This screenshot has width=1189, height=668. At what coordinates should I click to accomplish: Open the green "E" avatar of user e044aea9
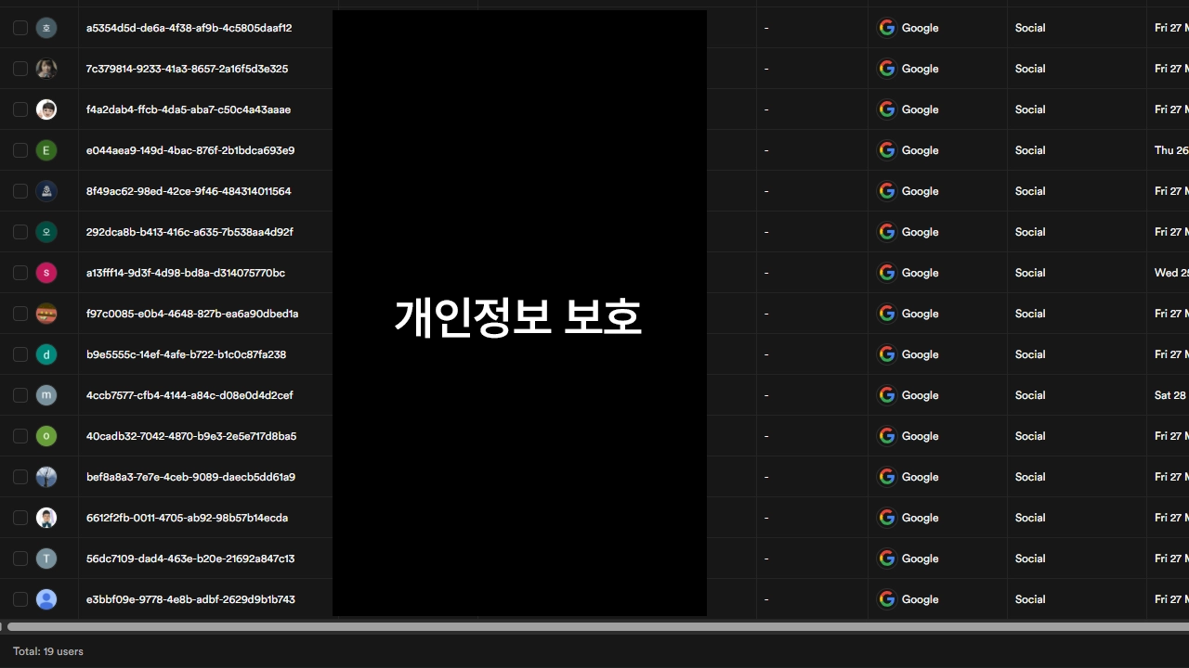click(46, 149)
